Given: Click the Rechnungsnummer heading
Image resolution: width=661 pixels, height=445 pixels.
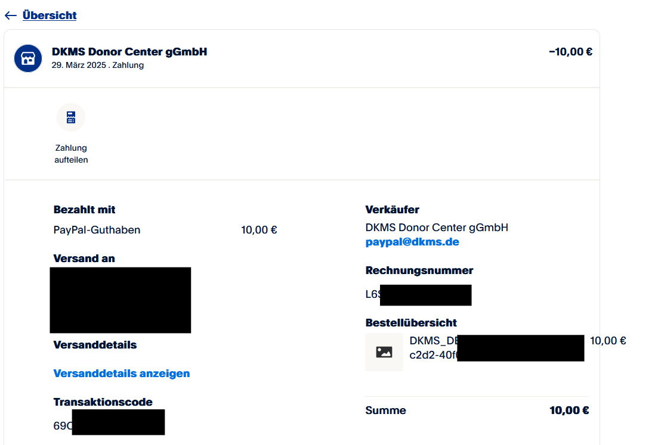Looking at the screenshot, I should pos(419,270).
